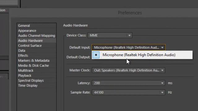Click the Preferences dialog title
Viewport: 198px width, 111px height.
point(130,13)
